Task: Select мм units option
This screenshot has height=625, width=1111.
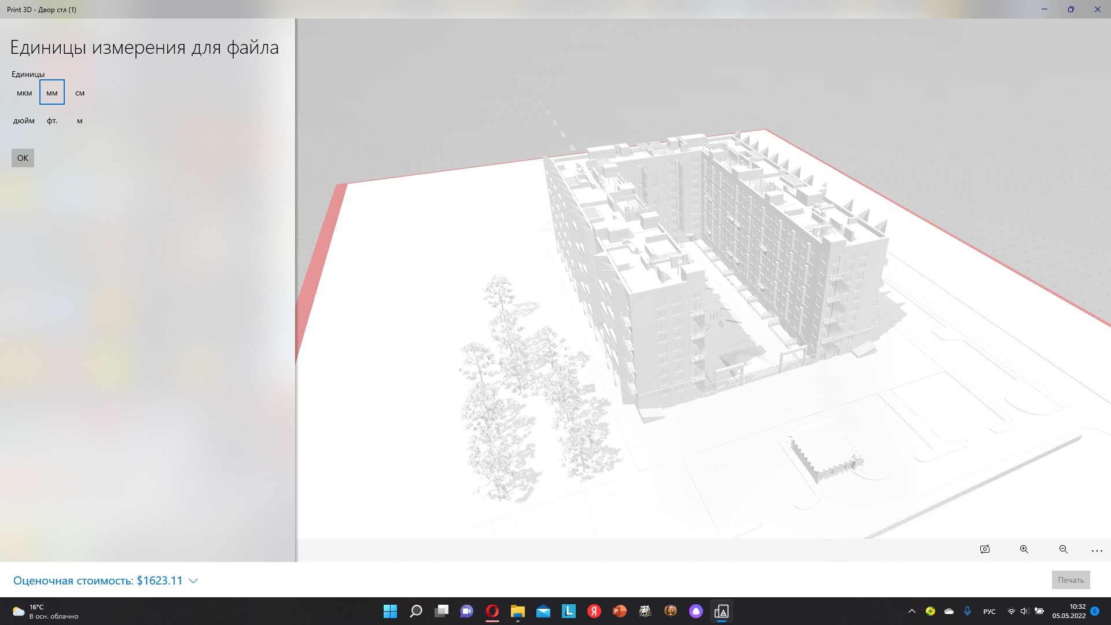Action: [52, 93]
